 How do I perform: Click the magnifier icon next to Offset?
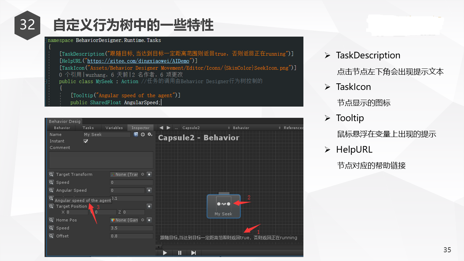[x=51, y=236]
